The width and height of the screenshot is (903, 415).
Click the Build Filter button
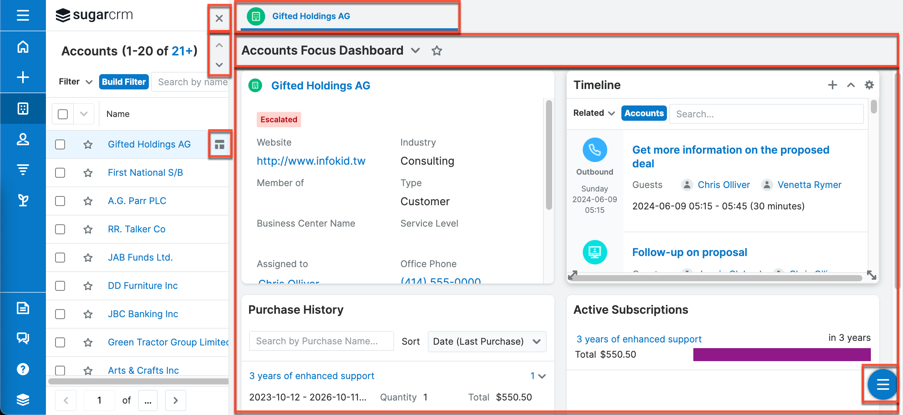pyautogui.click(x=124, y=81)
